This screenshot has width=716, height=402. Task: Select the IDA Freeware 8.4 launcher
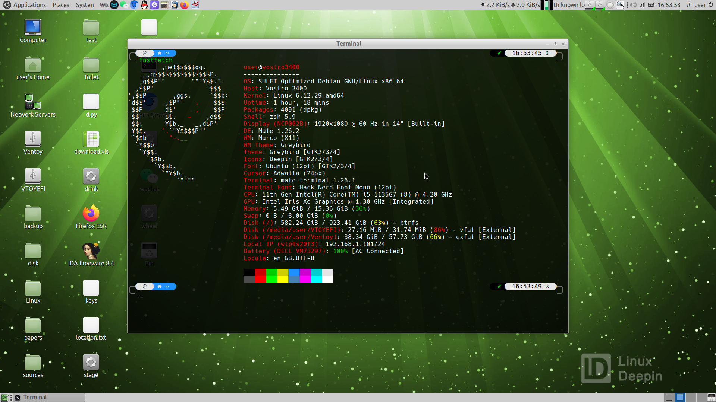pyautogui.click(x=91, y=255)
